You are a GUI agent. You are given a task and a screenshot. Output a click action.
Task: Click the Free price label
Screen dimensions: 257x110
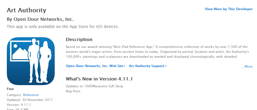pyautogui.click(x=10, y=89)
